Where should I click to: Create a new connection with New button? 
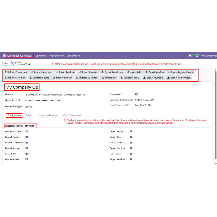click(x=6, y=63)
